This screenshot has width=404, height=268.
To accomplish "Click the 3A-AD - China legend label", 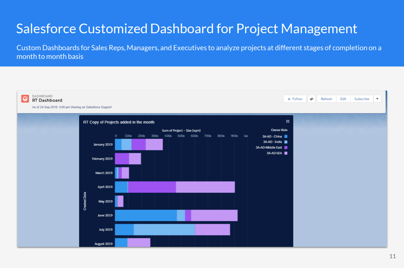I will [272, 136].
